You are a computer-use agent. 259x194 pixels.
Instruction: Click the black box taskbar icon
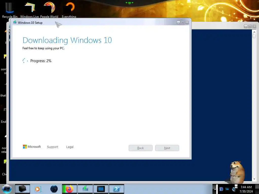pyautogui.click(x=23, y=189)
